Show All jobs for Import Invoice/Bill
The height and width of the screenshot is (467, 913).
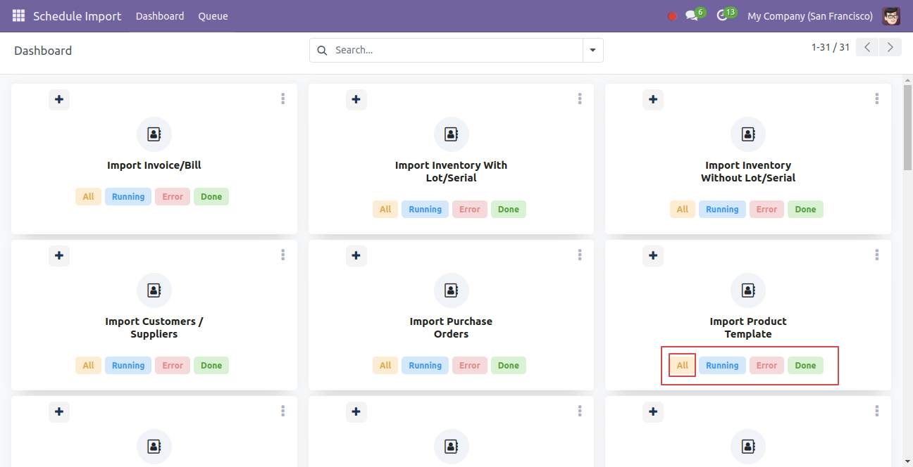[88, 197]
